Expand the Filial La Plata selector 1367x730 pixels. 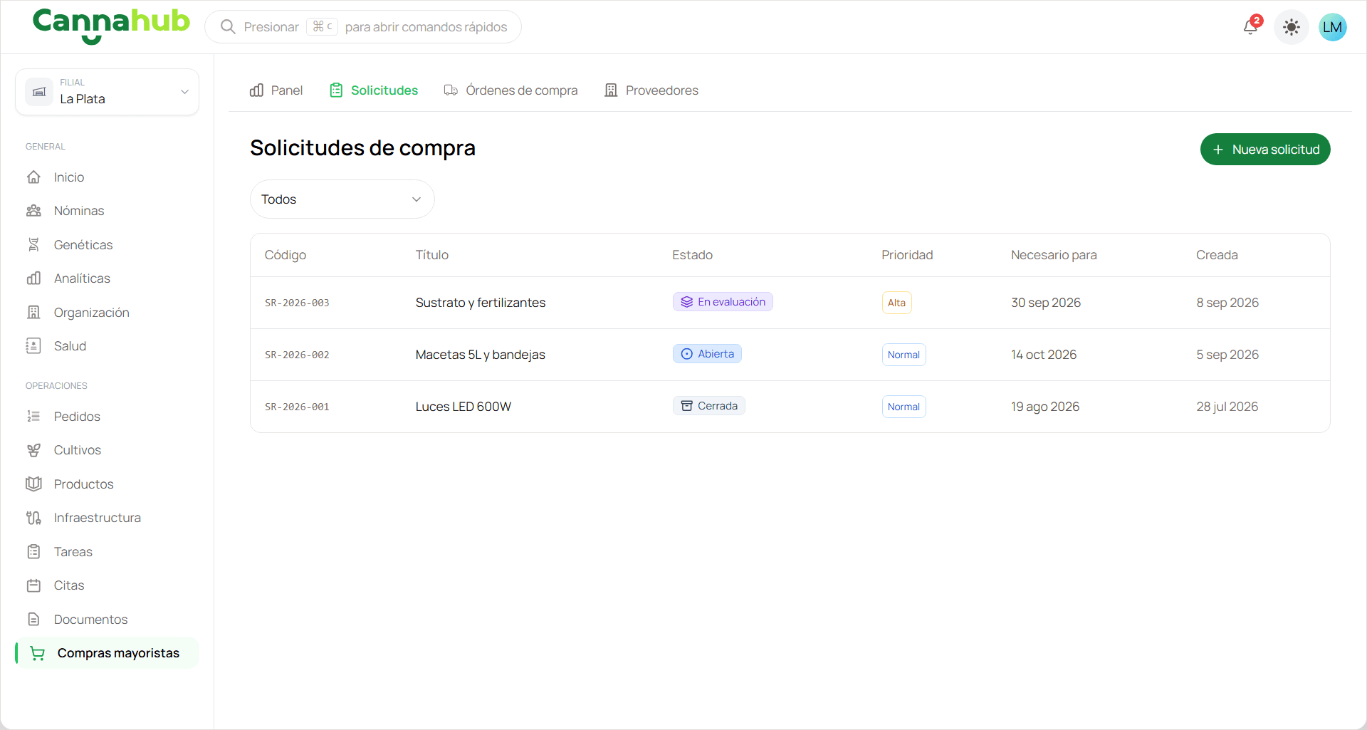[x=107, y=92]
